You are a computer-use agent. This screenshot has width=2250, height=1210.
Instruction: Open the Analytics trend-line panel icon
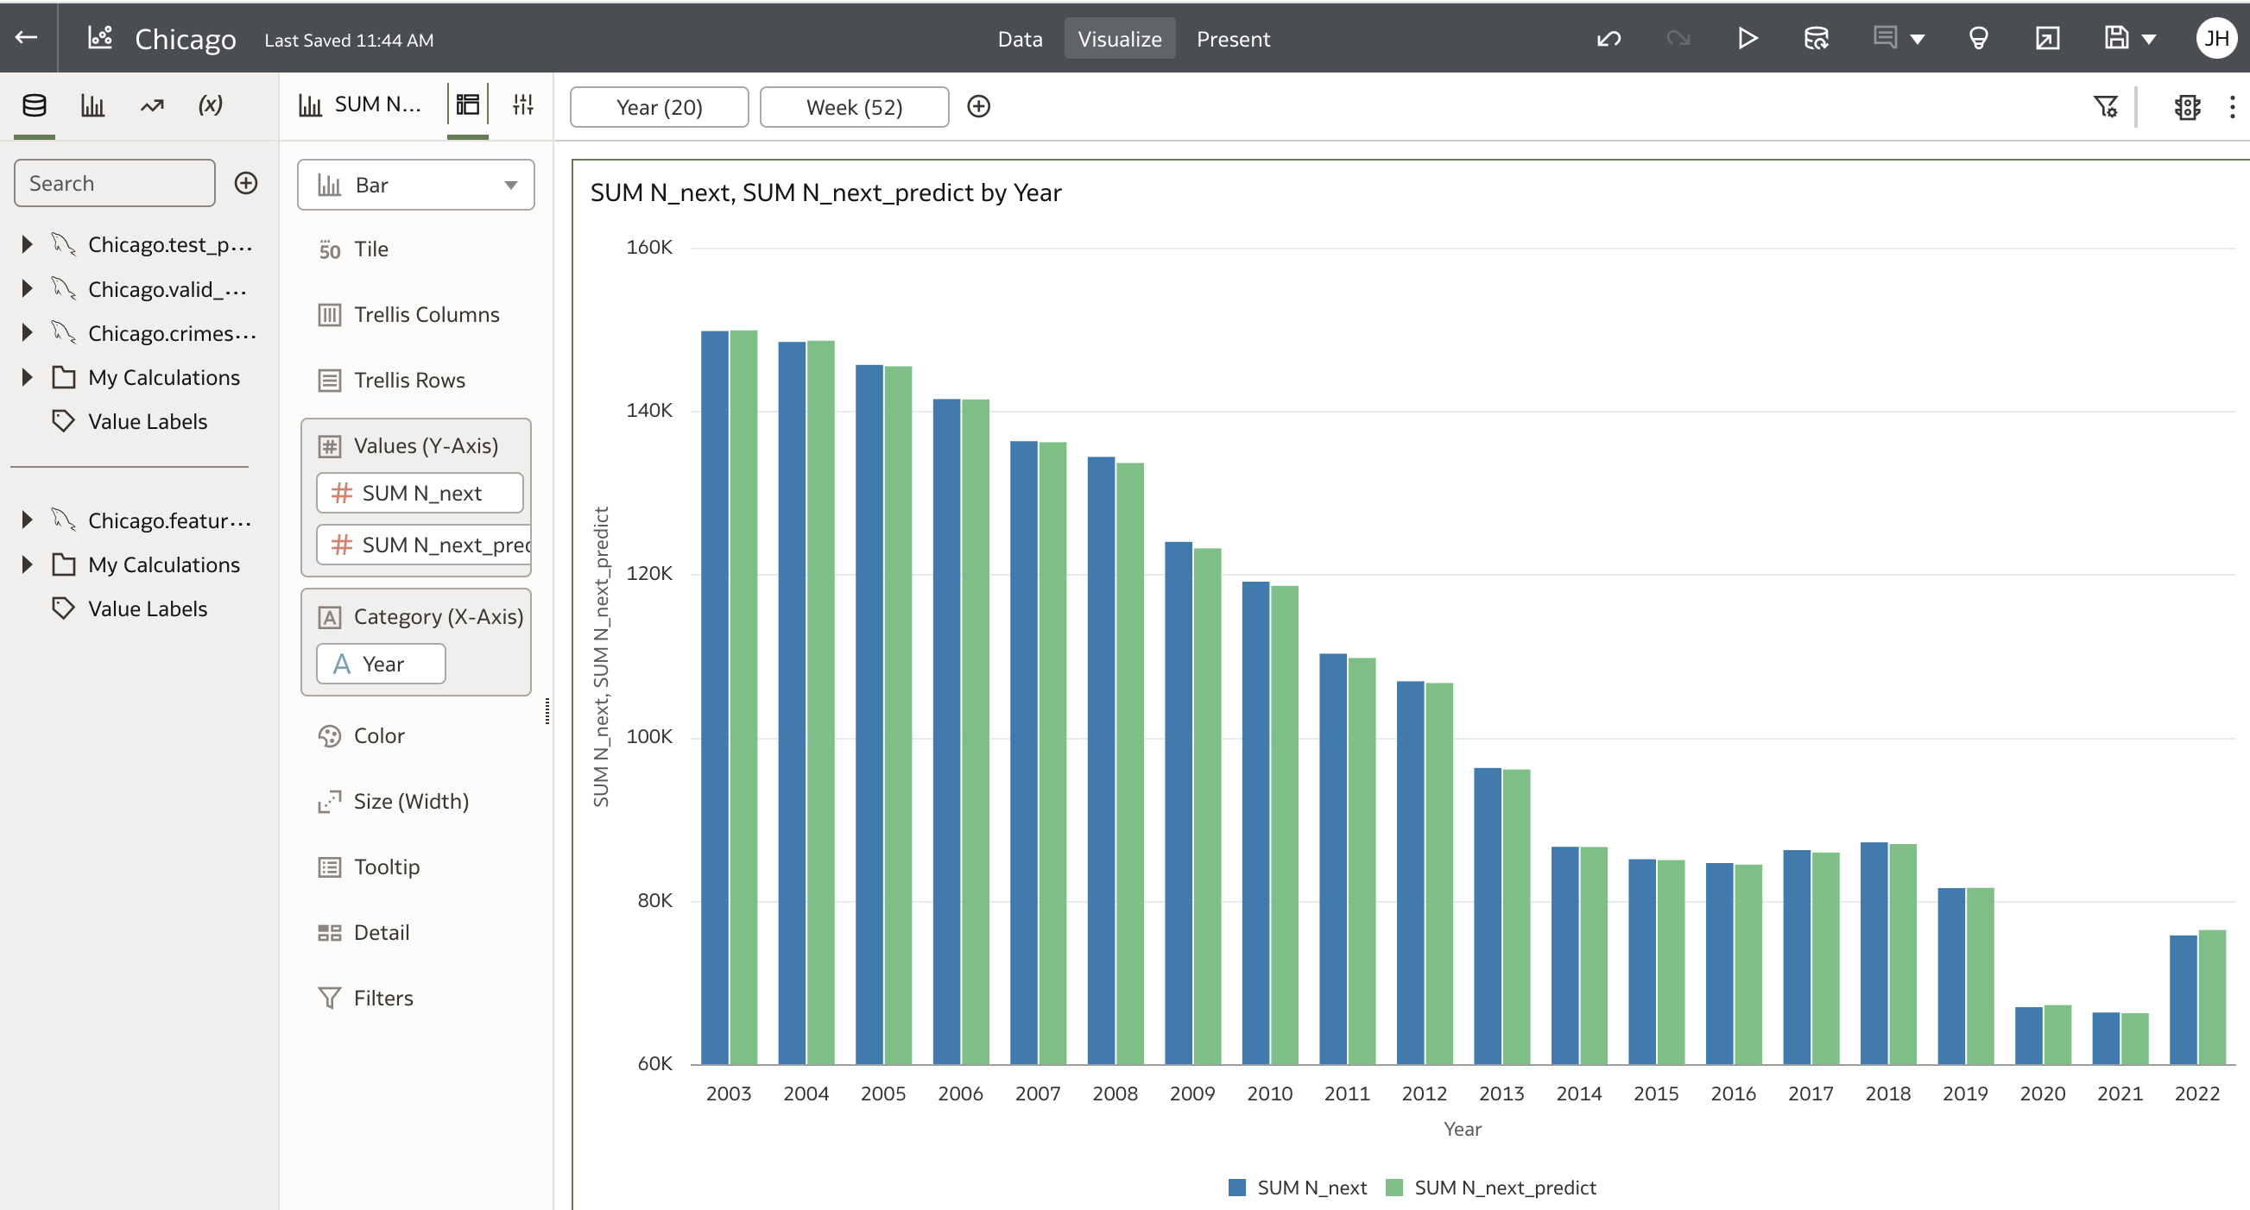point(152,105)
